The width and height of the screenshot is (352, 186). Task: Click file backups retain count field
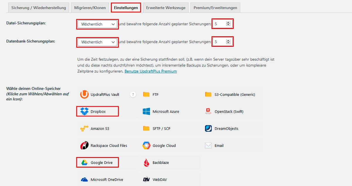[x=223, y=24]
